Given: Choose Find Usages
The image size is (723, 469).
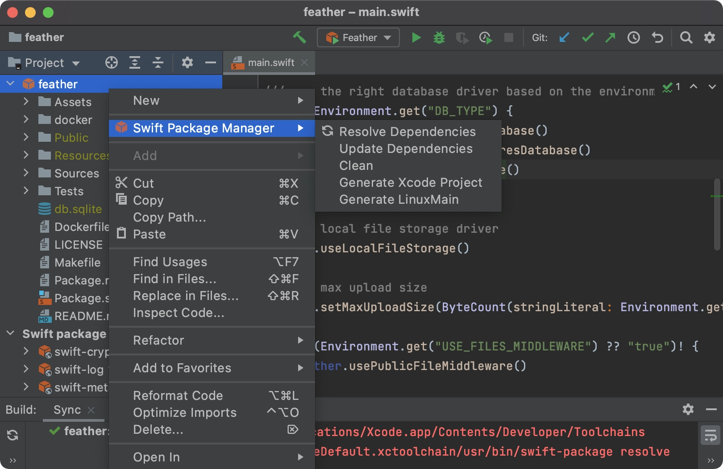Looking at the screenshot, I should [x=212, y=262].
